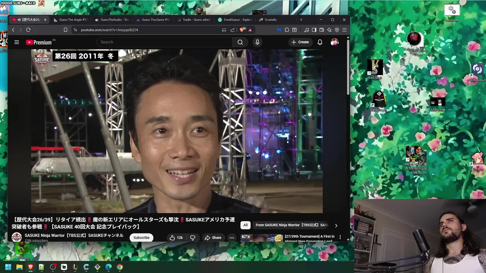The width and height of the screenshot is (486, 273).
Task: Go back to the previous page
Action: point(13,30)
